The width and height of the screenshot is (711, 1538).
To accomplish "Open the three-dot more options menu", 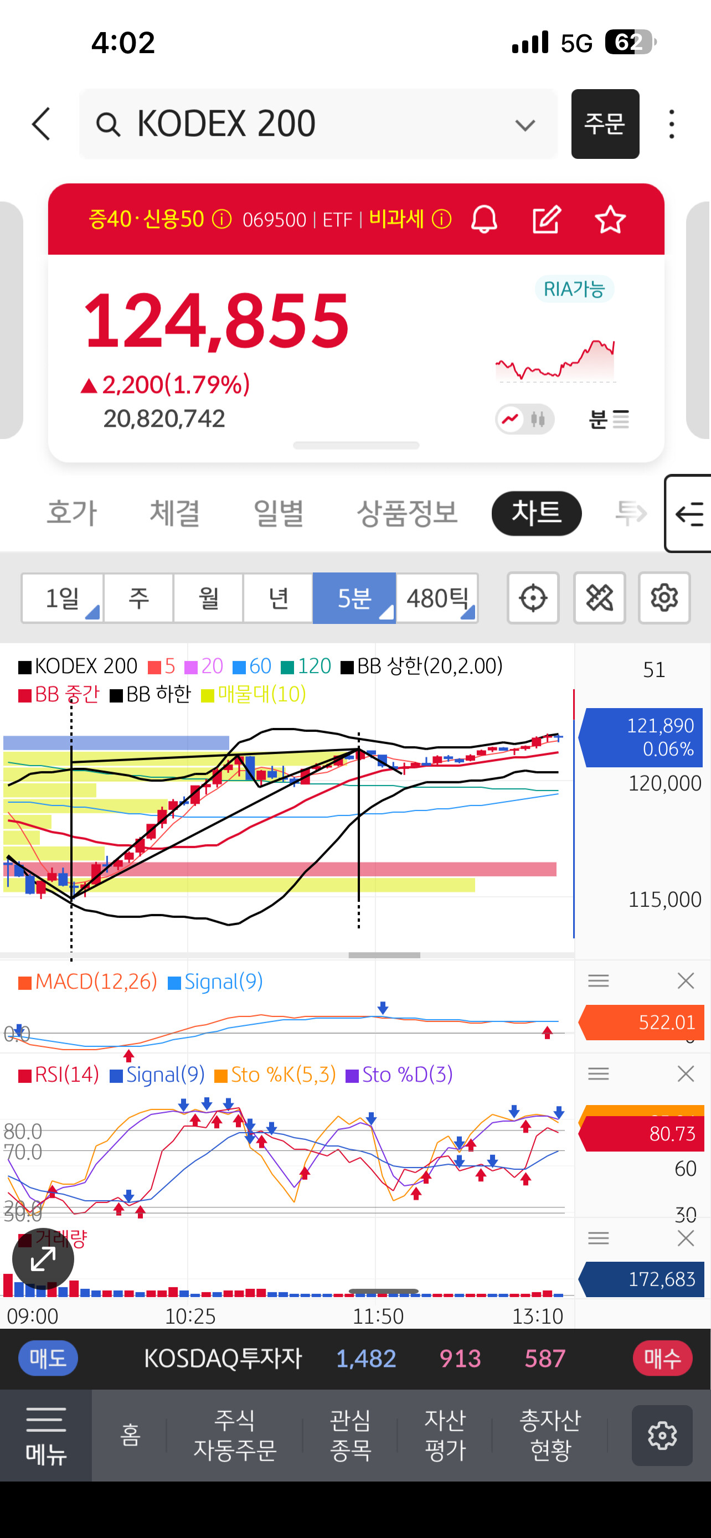I will click(x=672, y=124).
